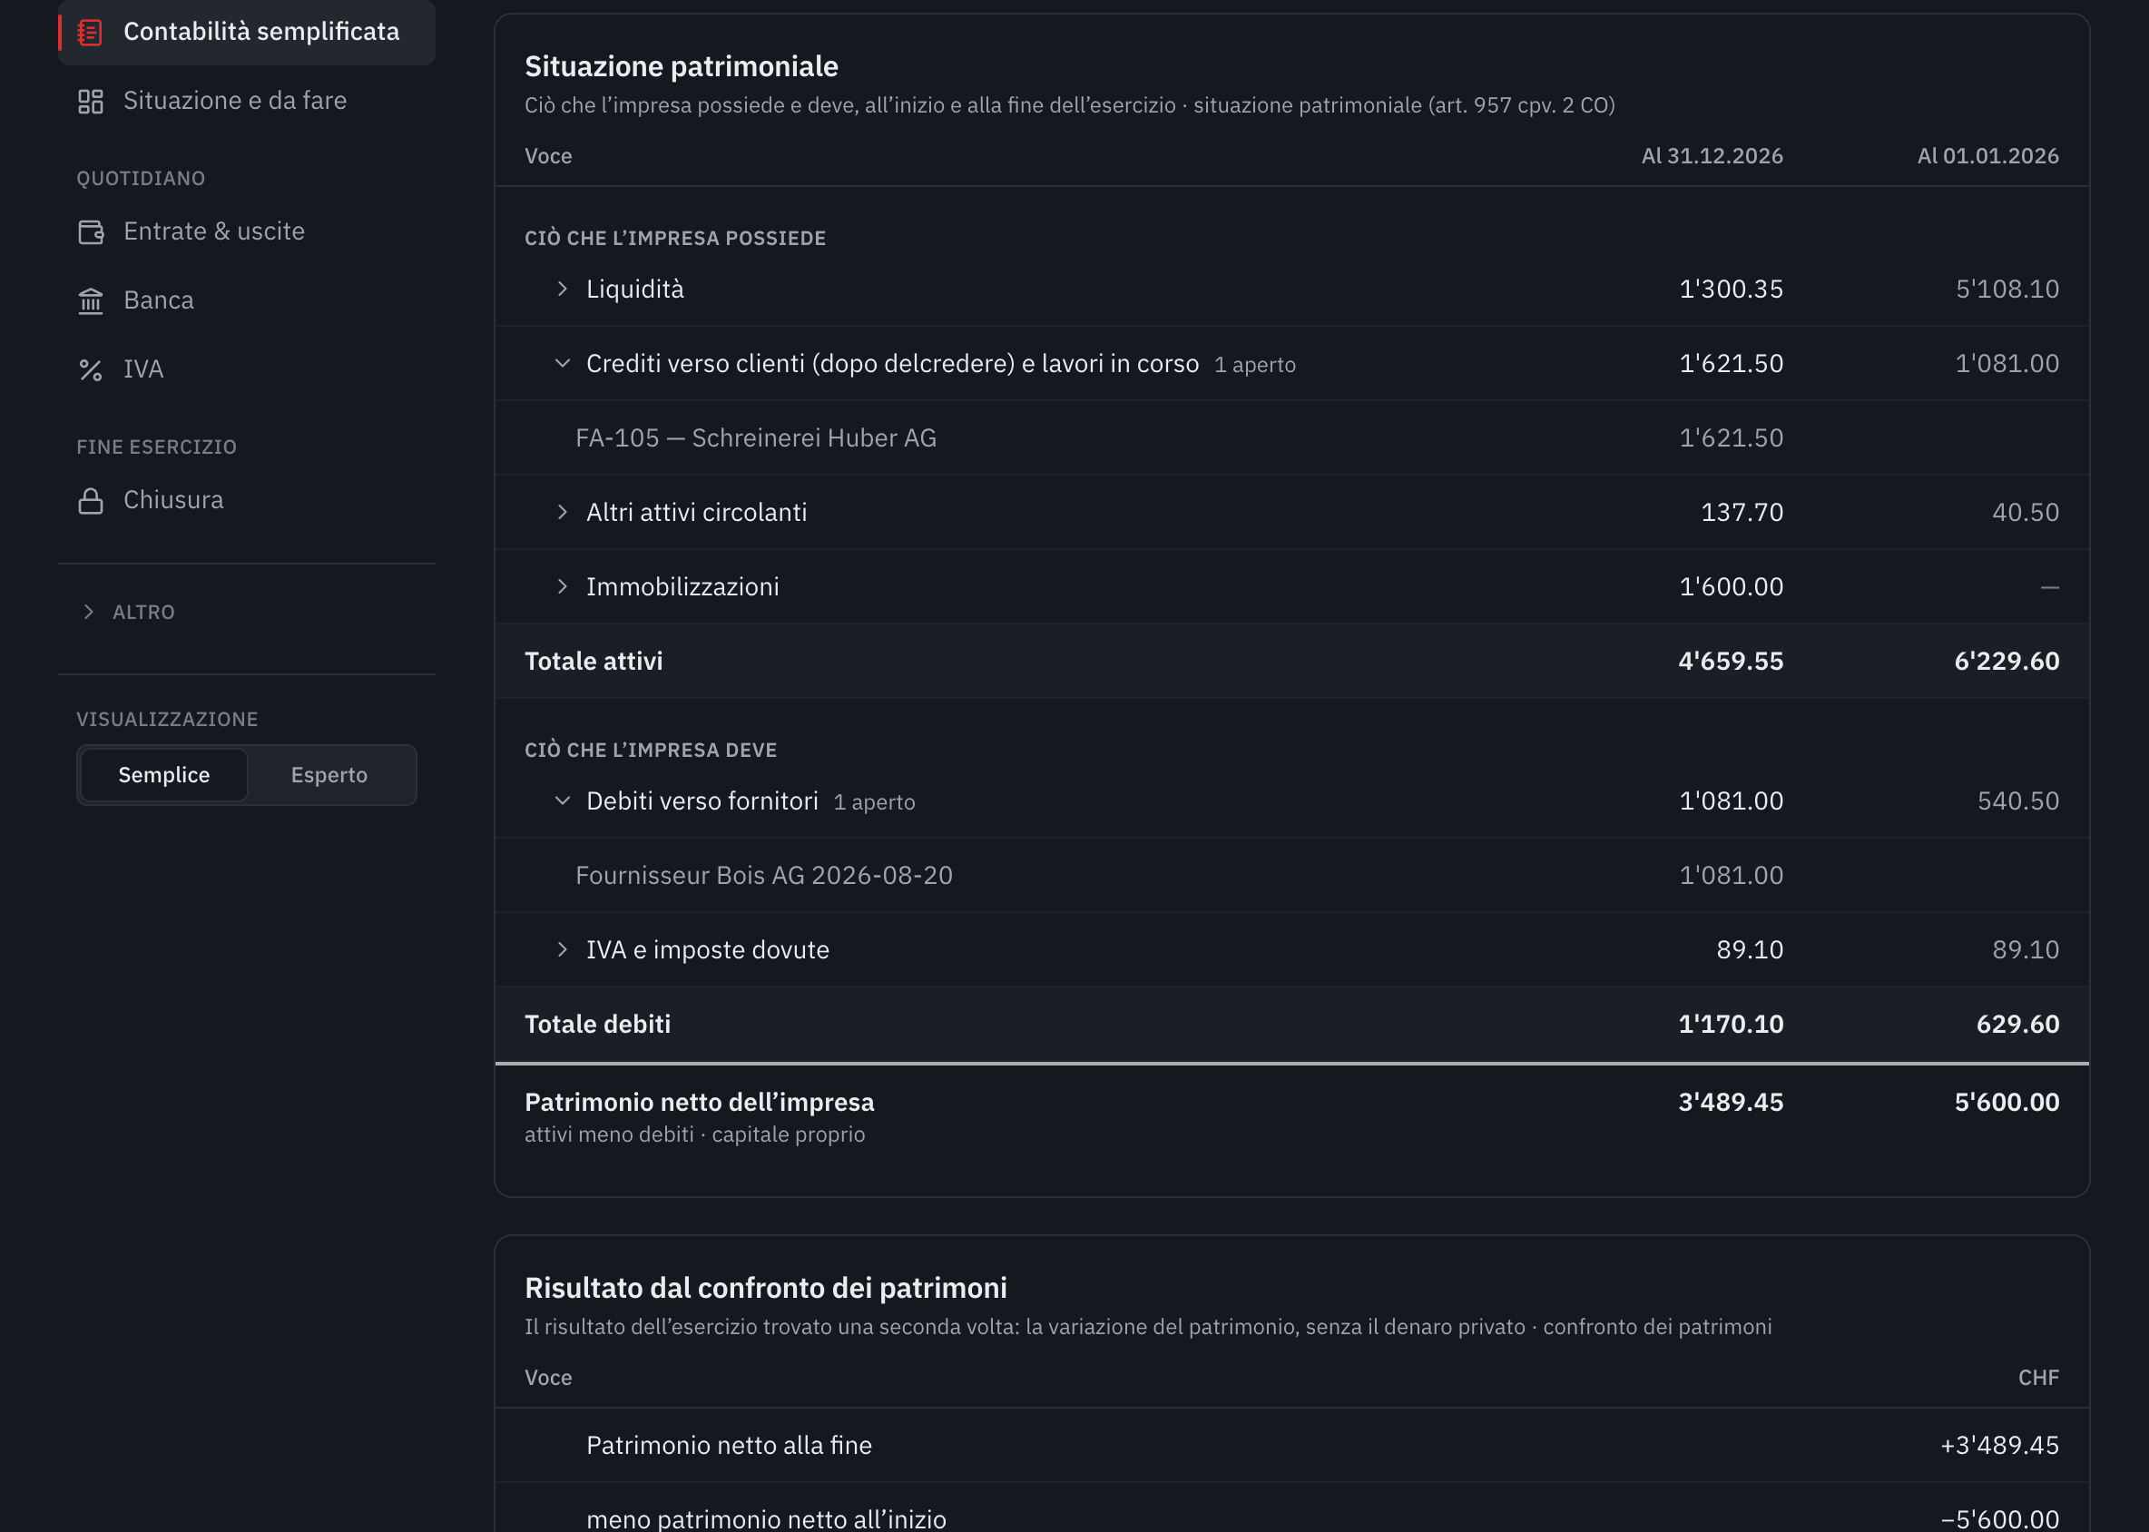Go to Situazione e da fare
Image resolution: width=2149 pixels, height=1532 pixels.
pyautogui.click(x=246, y=101)
